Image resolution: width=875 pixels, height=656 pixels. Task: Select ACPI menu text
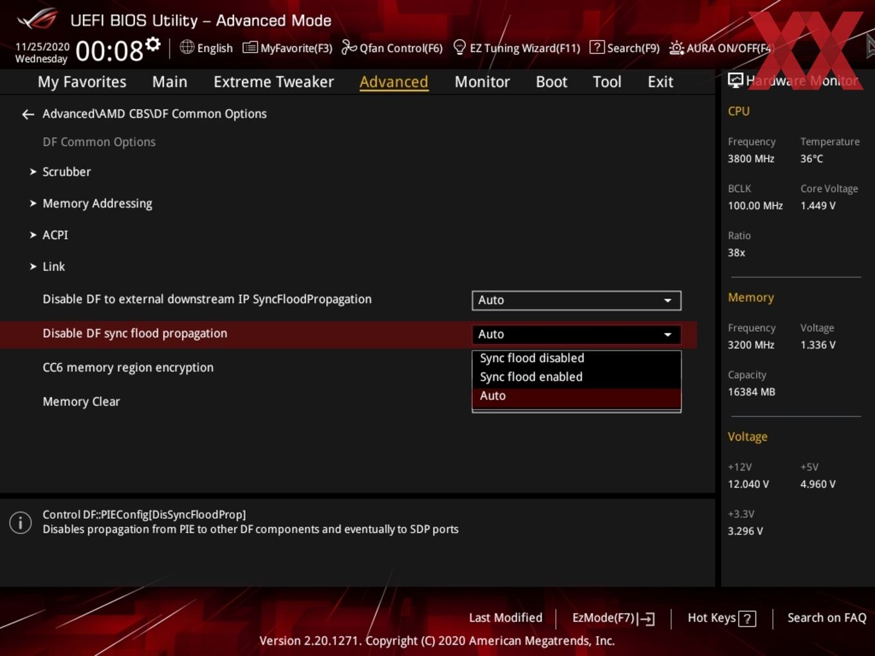pyautogui.click(x=55, y=235)
